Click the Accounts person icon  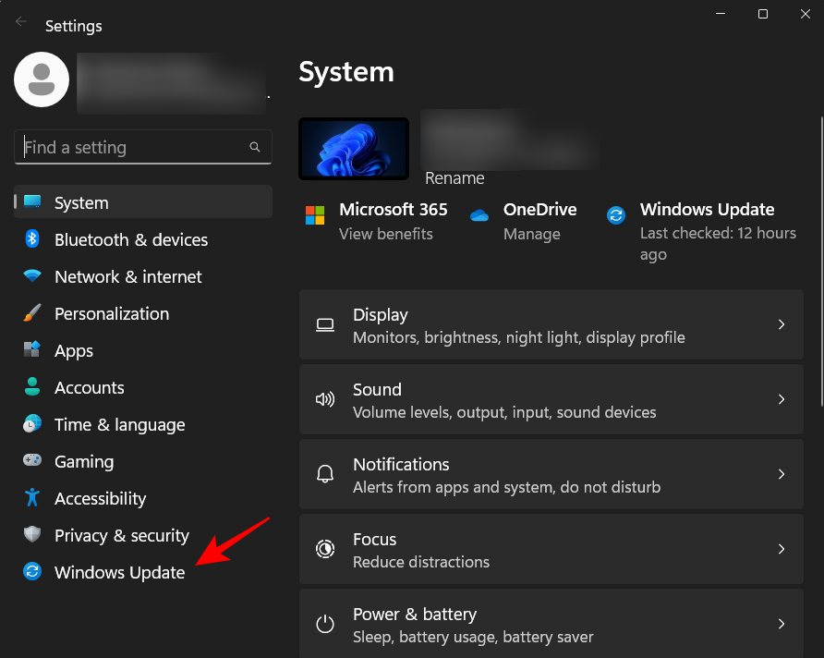(32, 387)
